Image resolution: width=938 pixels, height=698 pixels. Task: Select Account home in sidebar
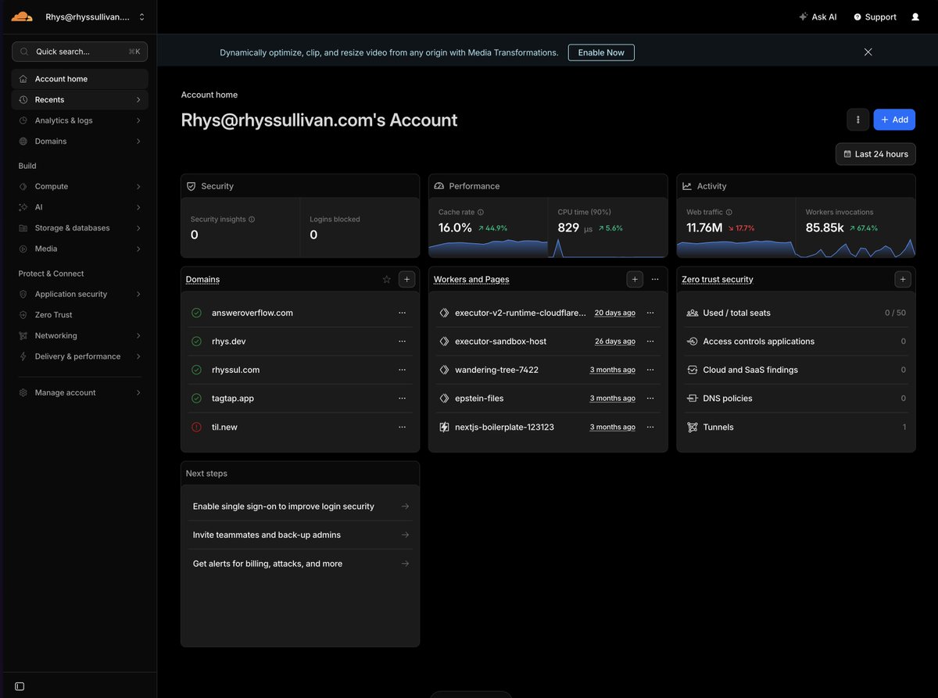coord(80,79)
